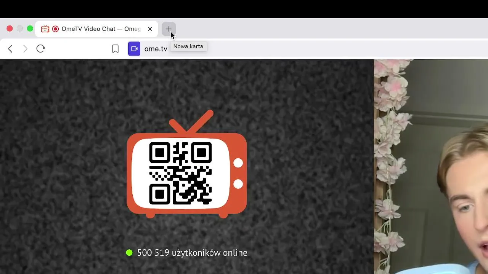Click the red recording indicator on the tab
488x274 pixels.
[55, 29]
